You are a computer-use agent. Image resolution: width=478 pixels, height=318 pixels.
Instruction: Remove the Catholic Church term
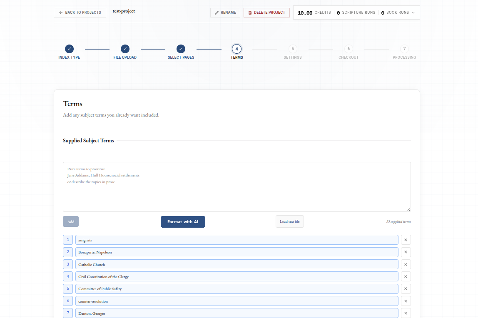click(406, 264)
